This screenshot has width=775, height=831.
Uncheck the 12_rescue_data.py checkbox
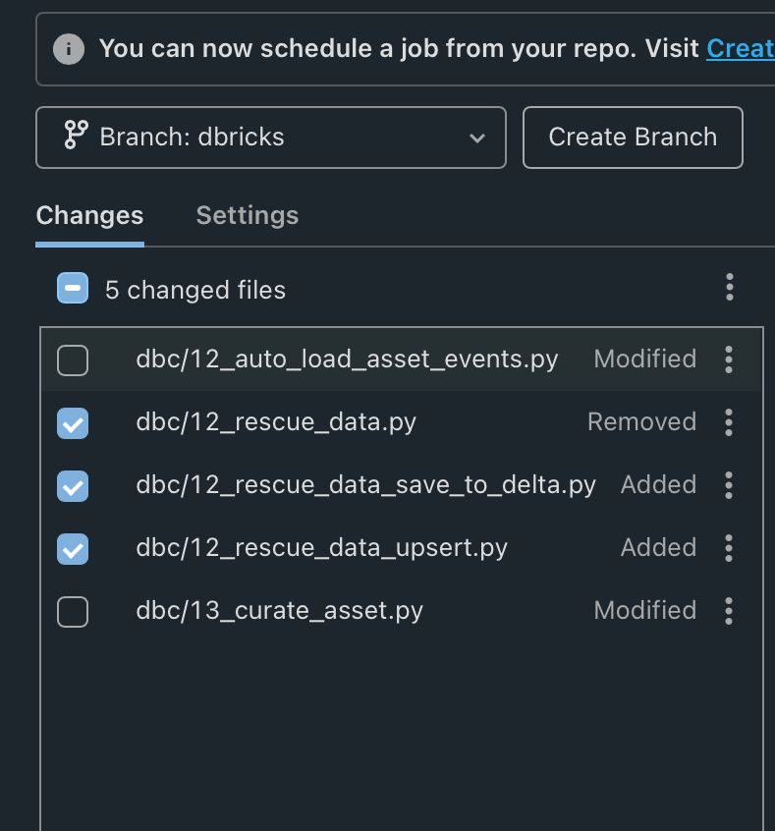(x=73, y=423)
